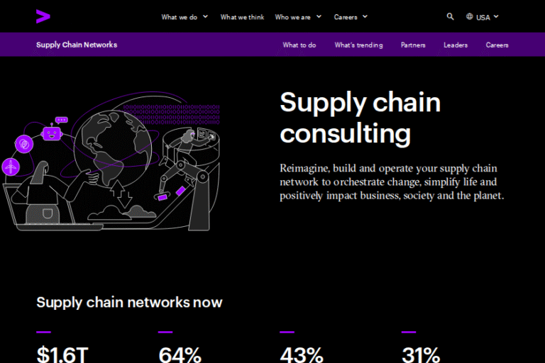
Task: Click the wind turbine circle icon
Action: (x=11, y=167)
